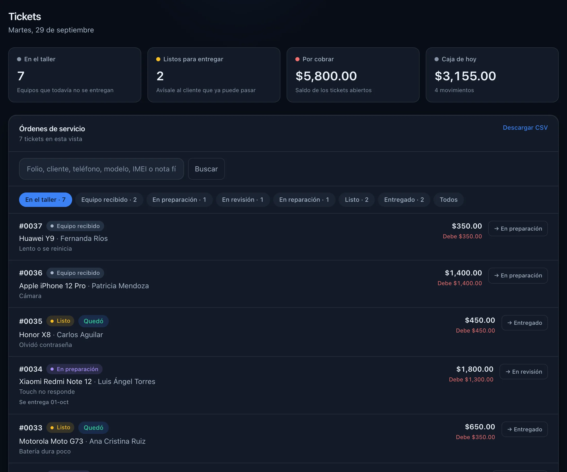Focus the ticket search input field

coord(102,169)
